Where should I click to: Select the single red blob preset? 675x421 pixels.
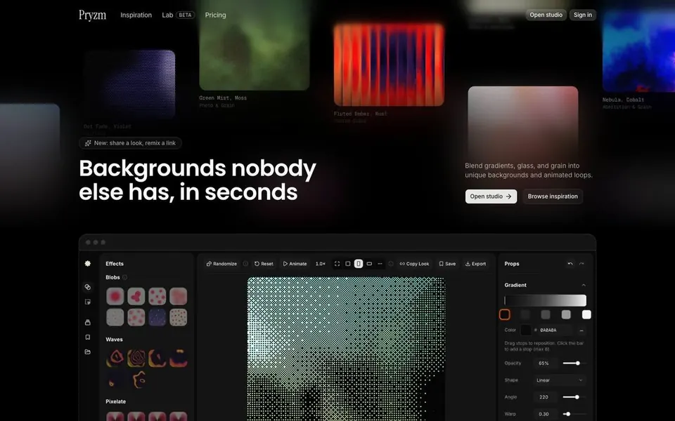(115, 296)
